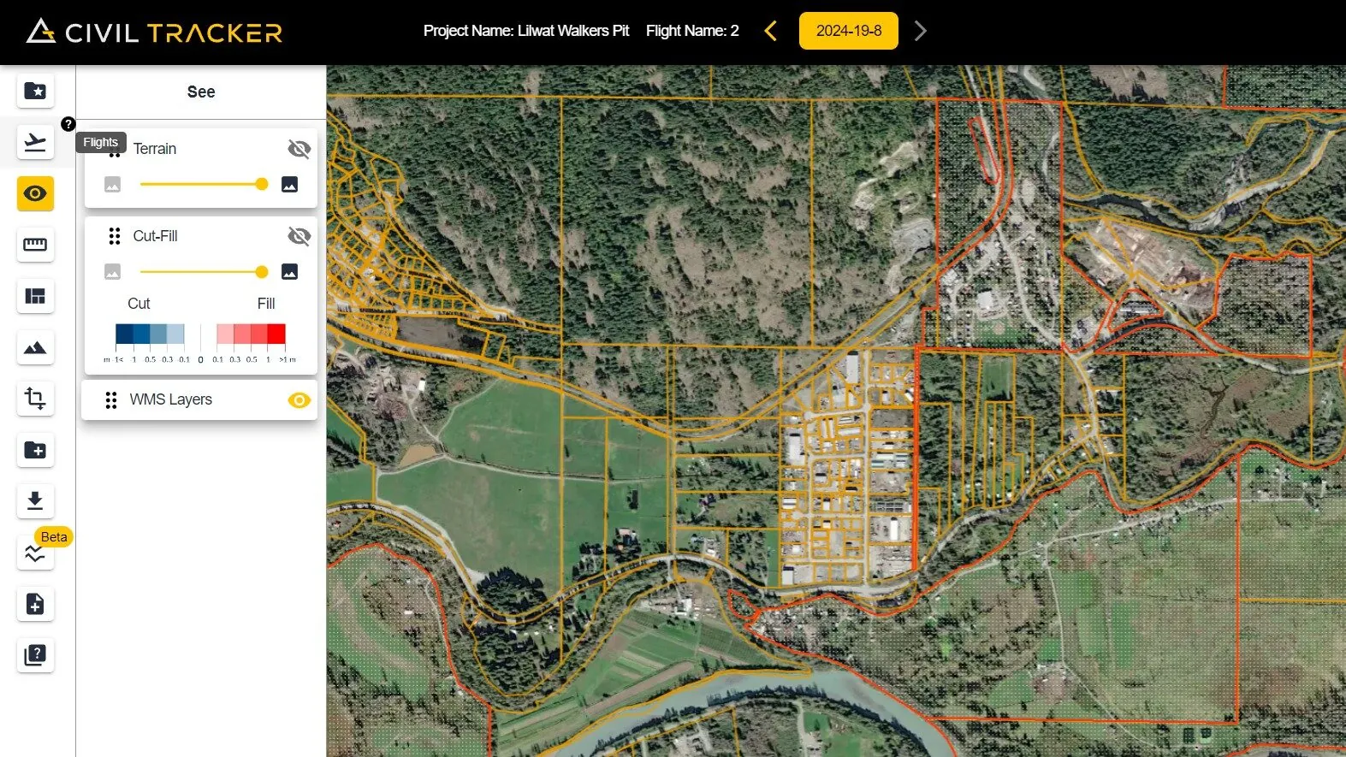Screen dimensions: 1346x757
Task: Select the crop tool icon
Action: [35, 399]
